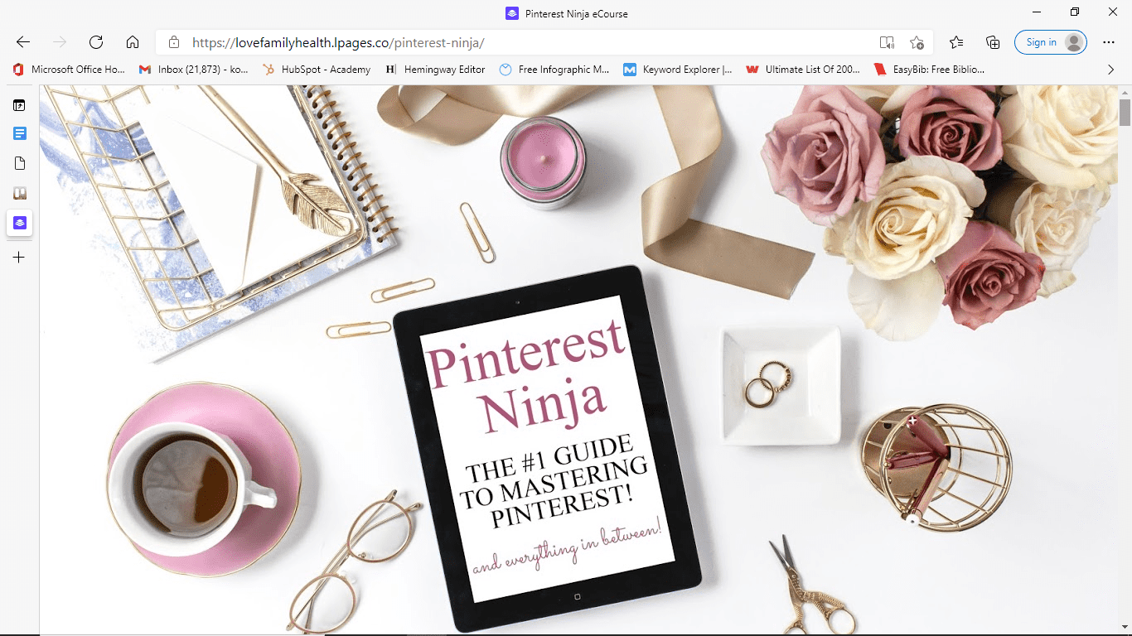Open the Favorites list
Viewport: 1132px width, 636px height.
(956, 42)
